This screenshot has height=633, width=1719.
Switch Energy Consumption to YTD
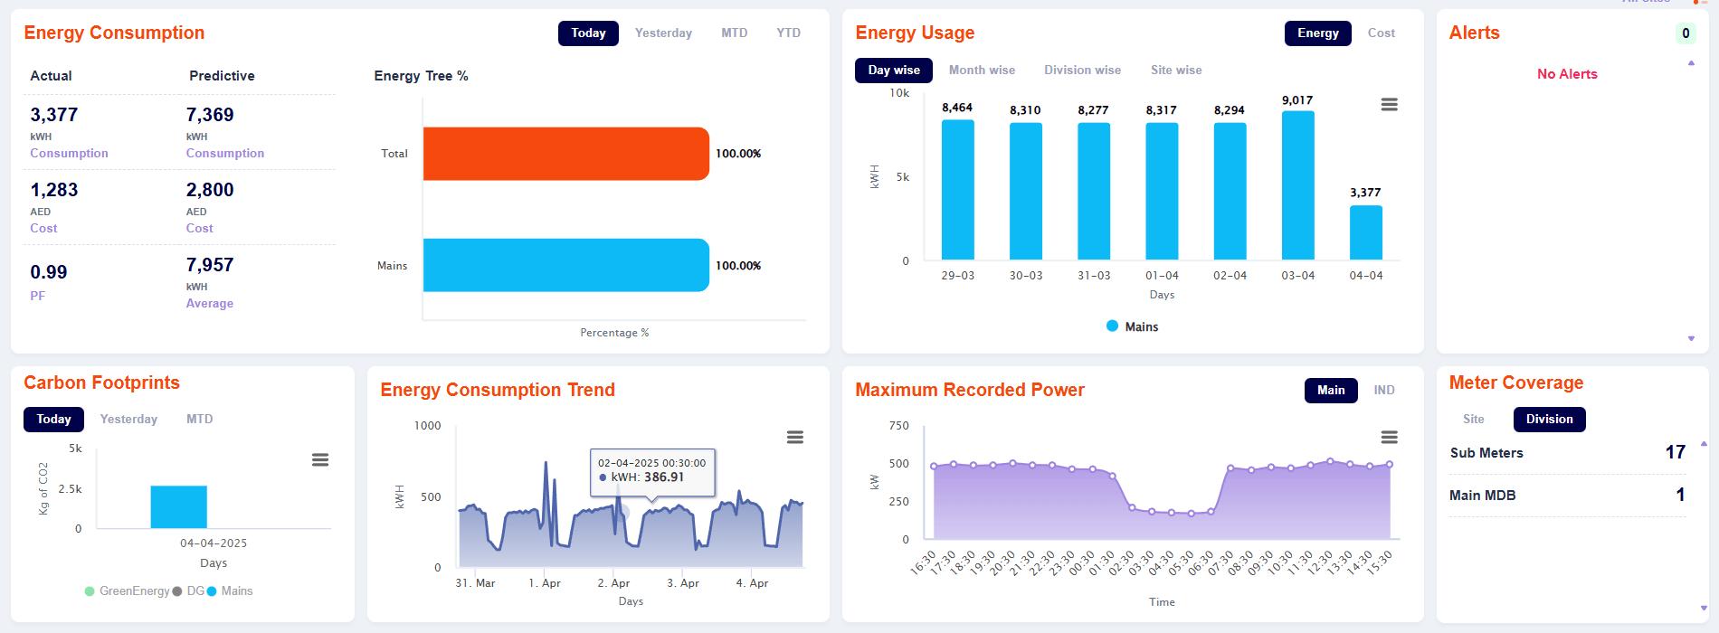click(789, 33)
